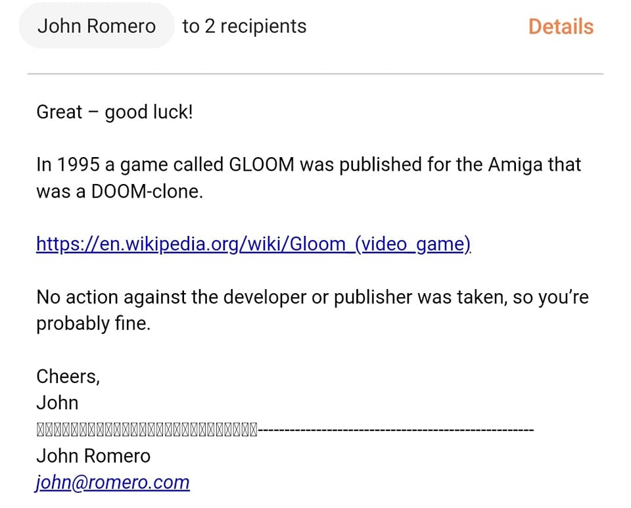Tap the John Romero sender chip
This screenshot has width=631, height=508.
(97, 26)
